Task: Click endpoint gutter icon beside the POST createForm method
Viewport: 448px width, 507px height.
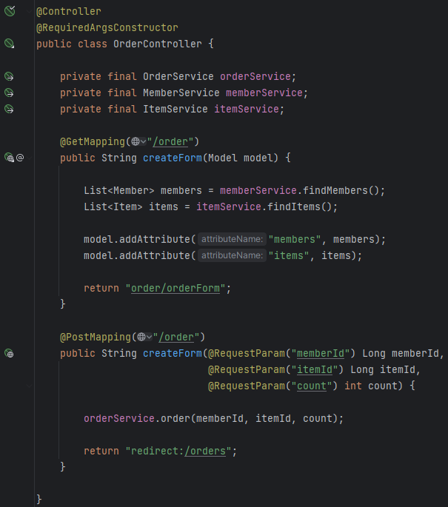Action: tap(10, 353)
